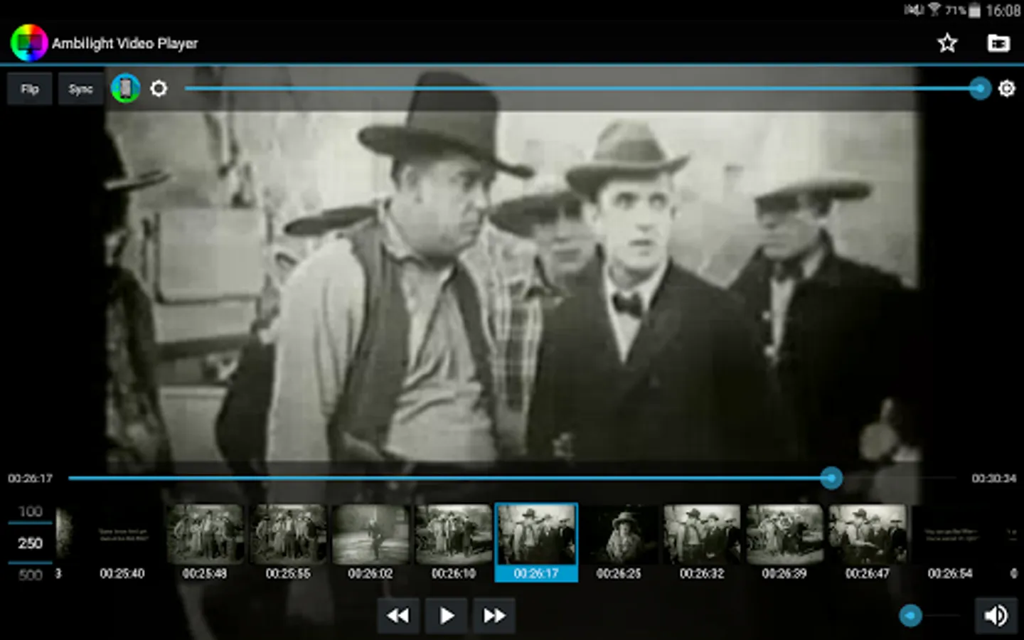The width and height of the screenshot is (1024, 640).
Task: Fast forward the video
Action: tap(494, 615)
